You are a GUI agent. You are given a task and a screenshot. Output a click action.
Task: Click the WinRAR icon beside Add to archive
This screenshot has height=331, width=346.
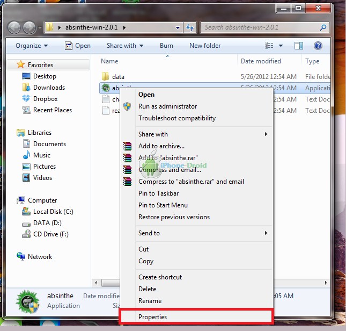click(127, 146)
